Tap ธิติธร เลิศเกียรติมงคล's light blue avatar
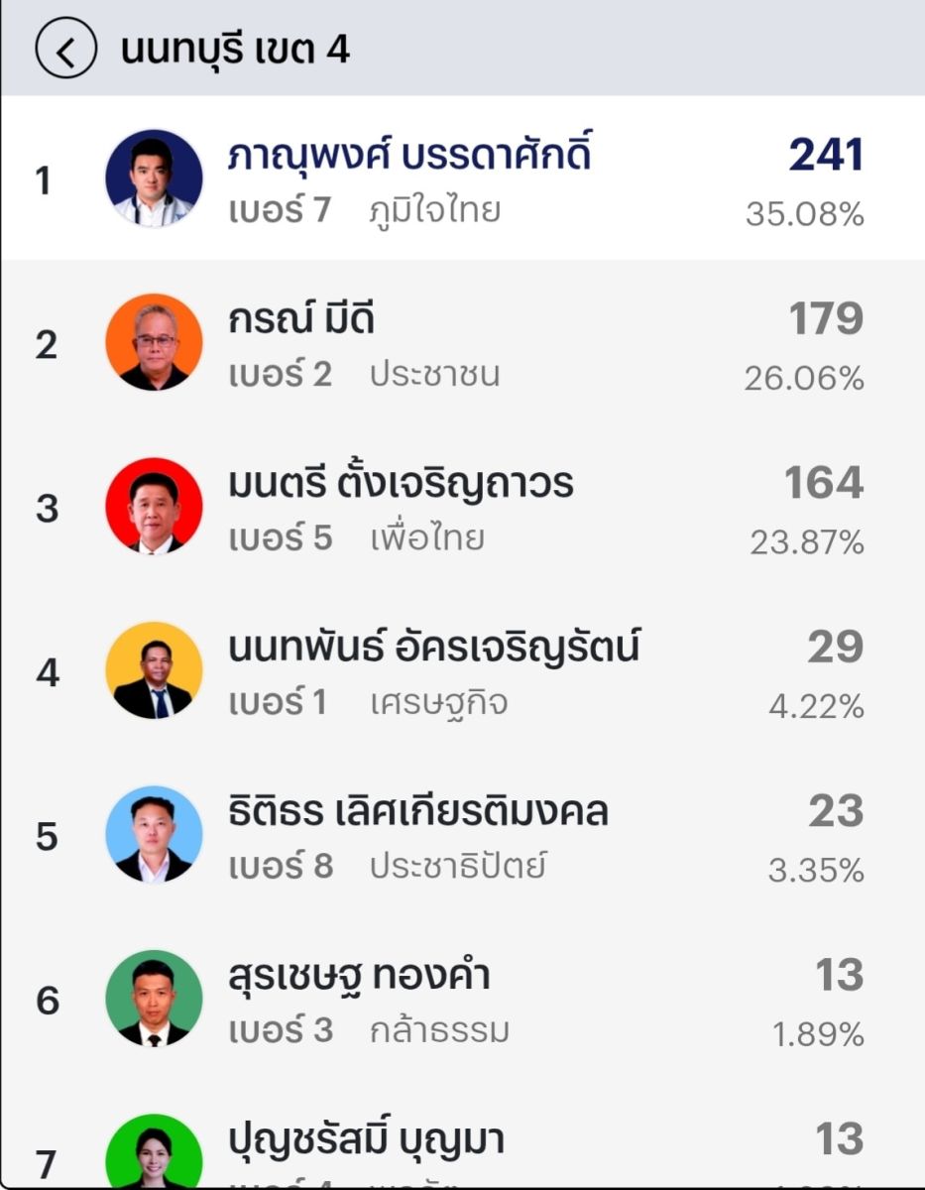This screenshot has height=1190, width=925. (x=154, y=834)
